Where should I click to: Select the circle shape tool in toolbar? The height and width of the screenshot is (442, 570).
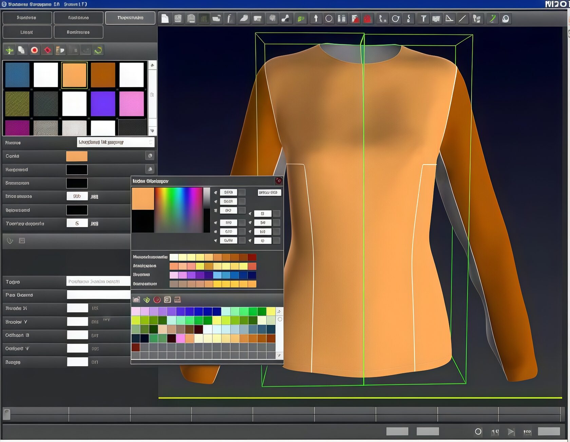329,19
